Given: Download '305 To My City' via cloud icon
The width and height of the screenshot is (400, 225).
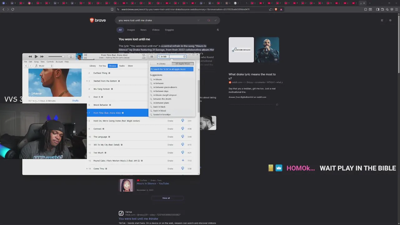Looking at the screenshot, I should [183, 145].
